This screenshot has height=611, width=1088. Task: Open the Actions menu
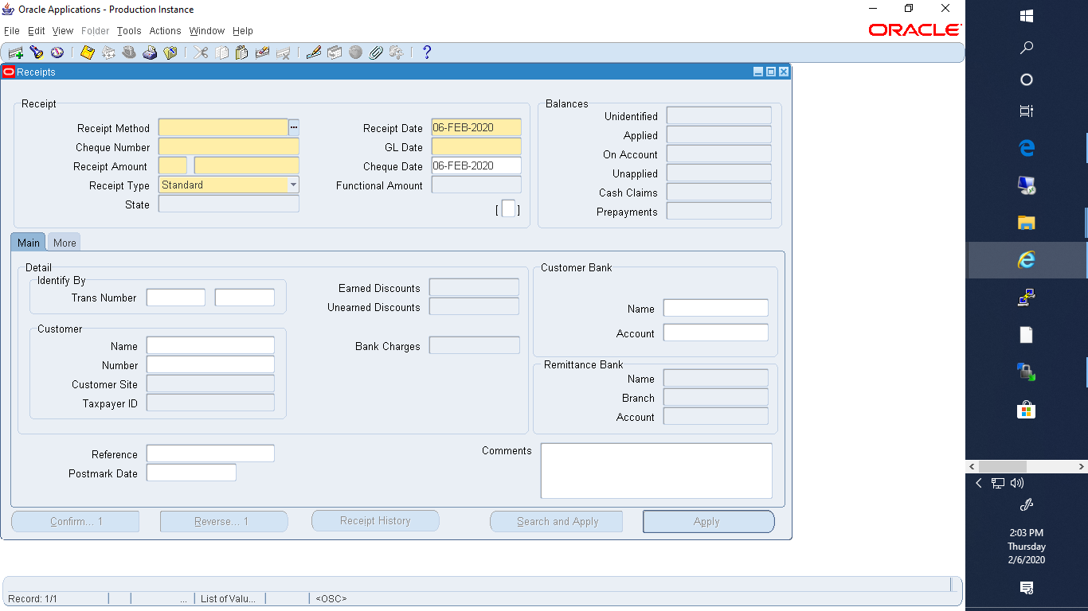[x=164, y=31]
